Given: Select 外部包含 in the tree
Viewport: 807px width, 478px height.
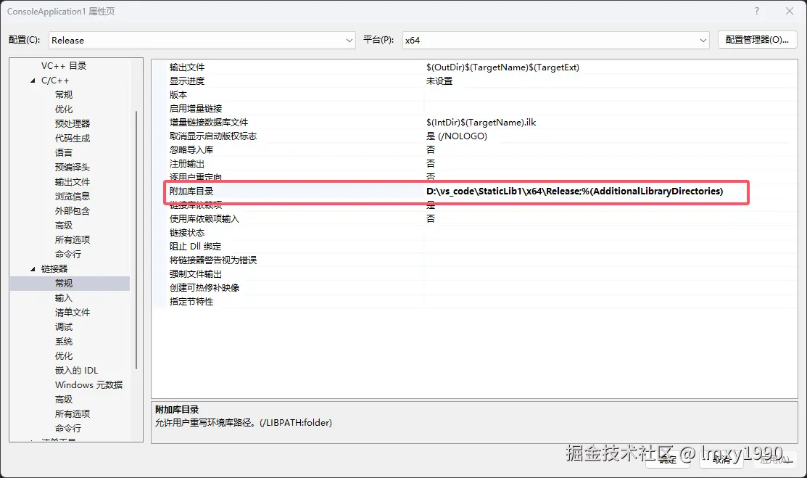Looking at the screenshot, I should tap(73, 210).
